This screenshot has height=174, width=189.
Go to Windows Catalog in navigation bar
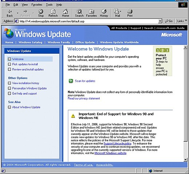[30, 42]
